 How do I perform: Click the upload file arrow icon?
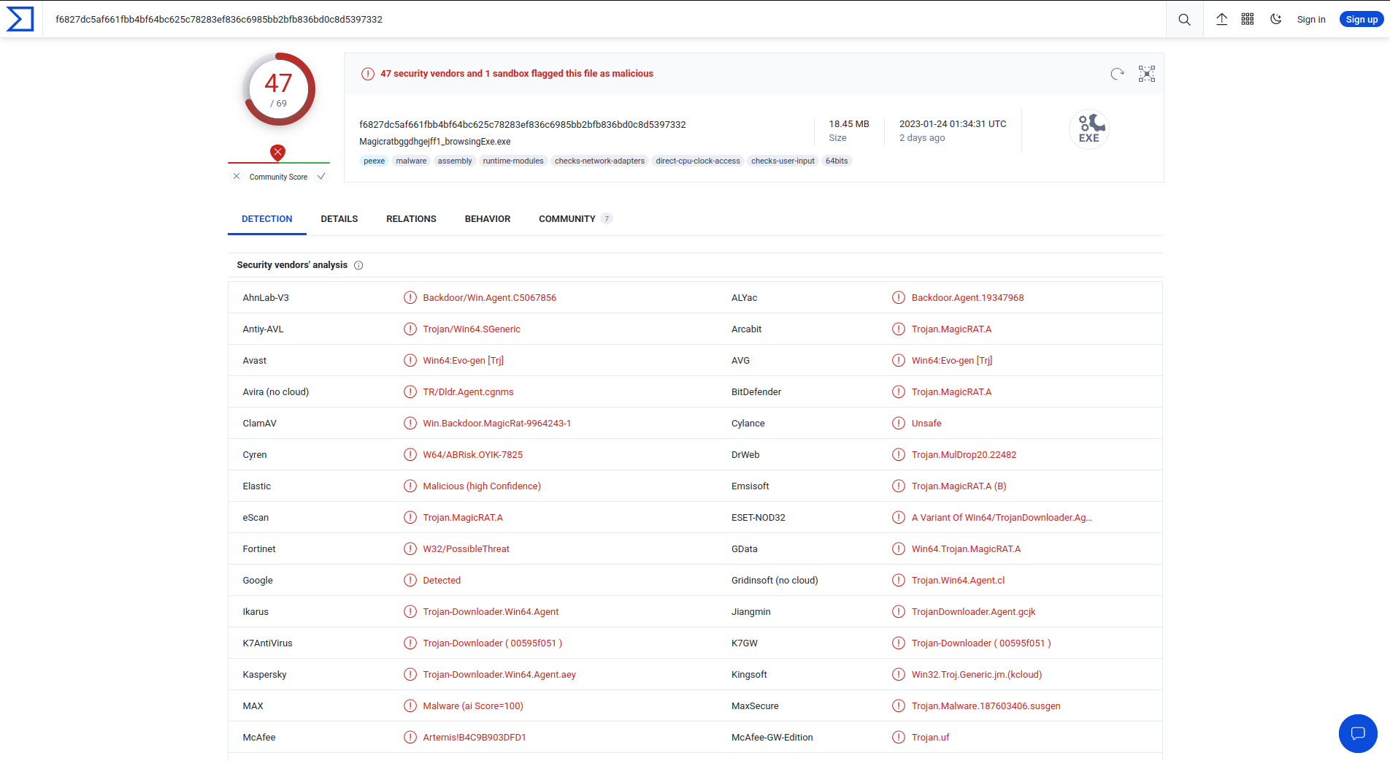(x=1221, y=19)
